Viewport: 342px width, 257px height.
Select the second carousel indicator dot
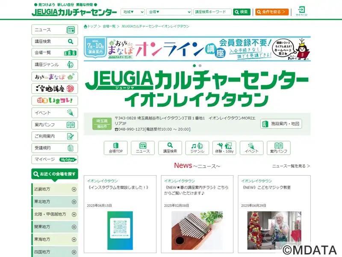pos(200,66)
